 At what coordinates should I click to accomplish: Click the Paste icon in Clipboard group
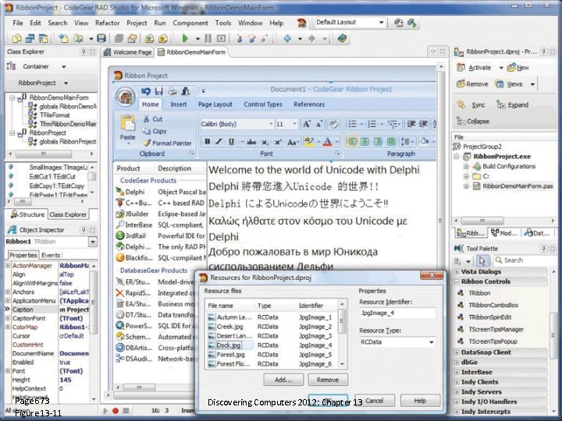coord(127,127)
